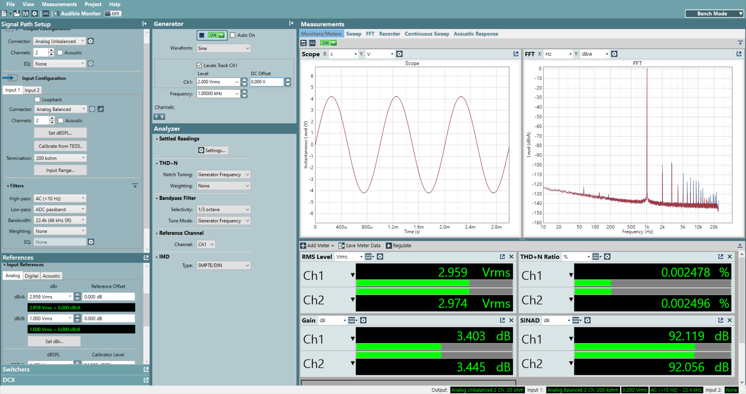The width and height of the screenshot is (746, 394).
Task: Click the save project disk icon
Action: (26, 13)
